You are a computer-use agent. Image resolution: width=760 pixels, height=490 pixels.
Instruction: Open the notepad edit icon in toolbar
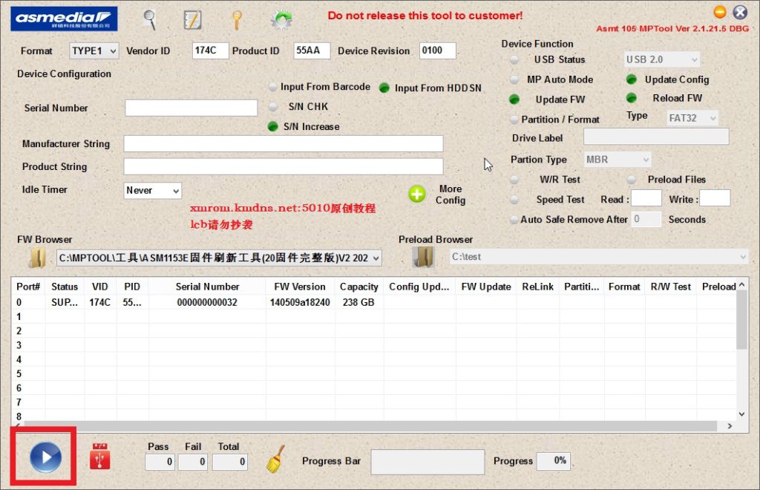pos(192,19)
